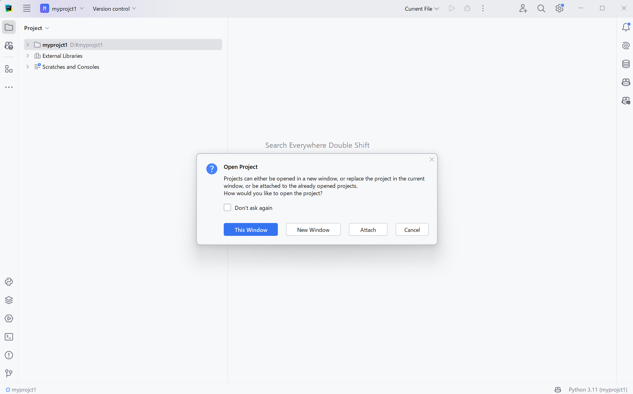
Task: Open the Current File run configuration dropdown
Action: click(x=422, y=9)
